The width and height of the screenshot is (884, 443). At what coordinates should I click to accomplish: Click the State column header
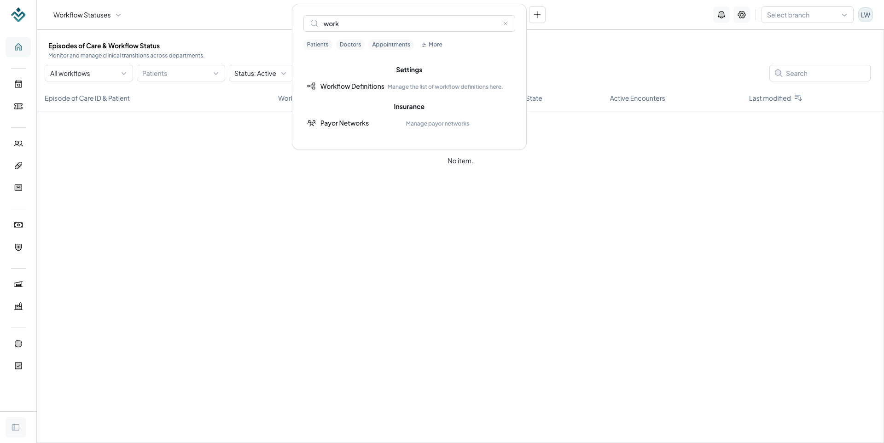[534, 98]
